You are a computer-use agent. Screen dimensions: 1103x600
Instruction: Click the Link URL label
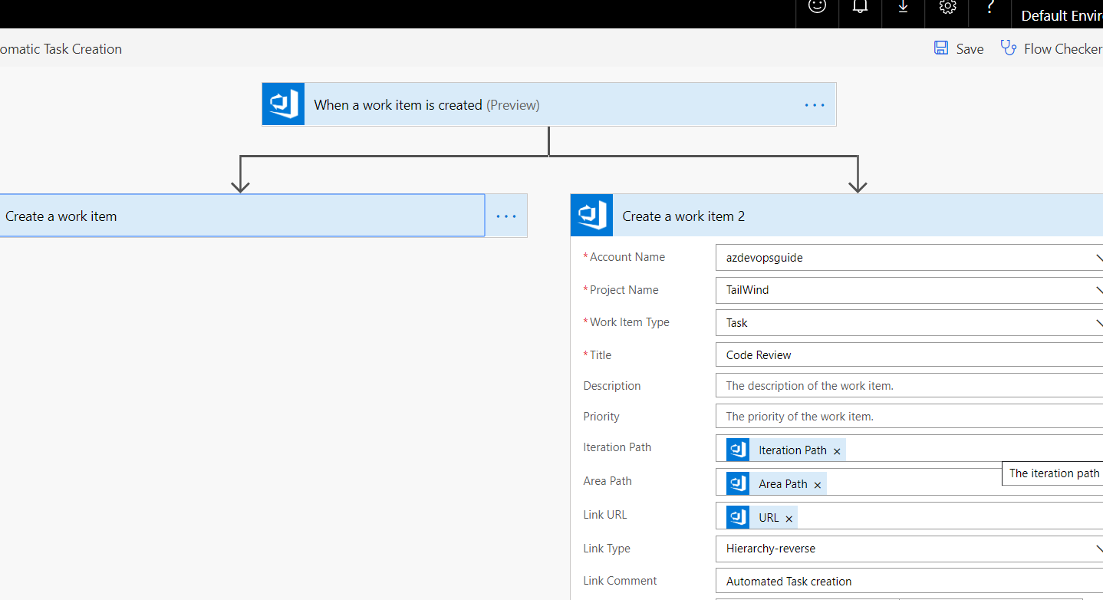605,515
